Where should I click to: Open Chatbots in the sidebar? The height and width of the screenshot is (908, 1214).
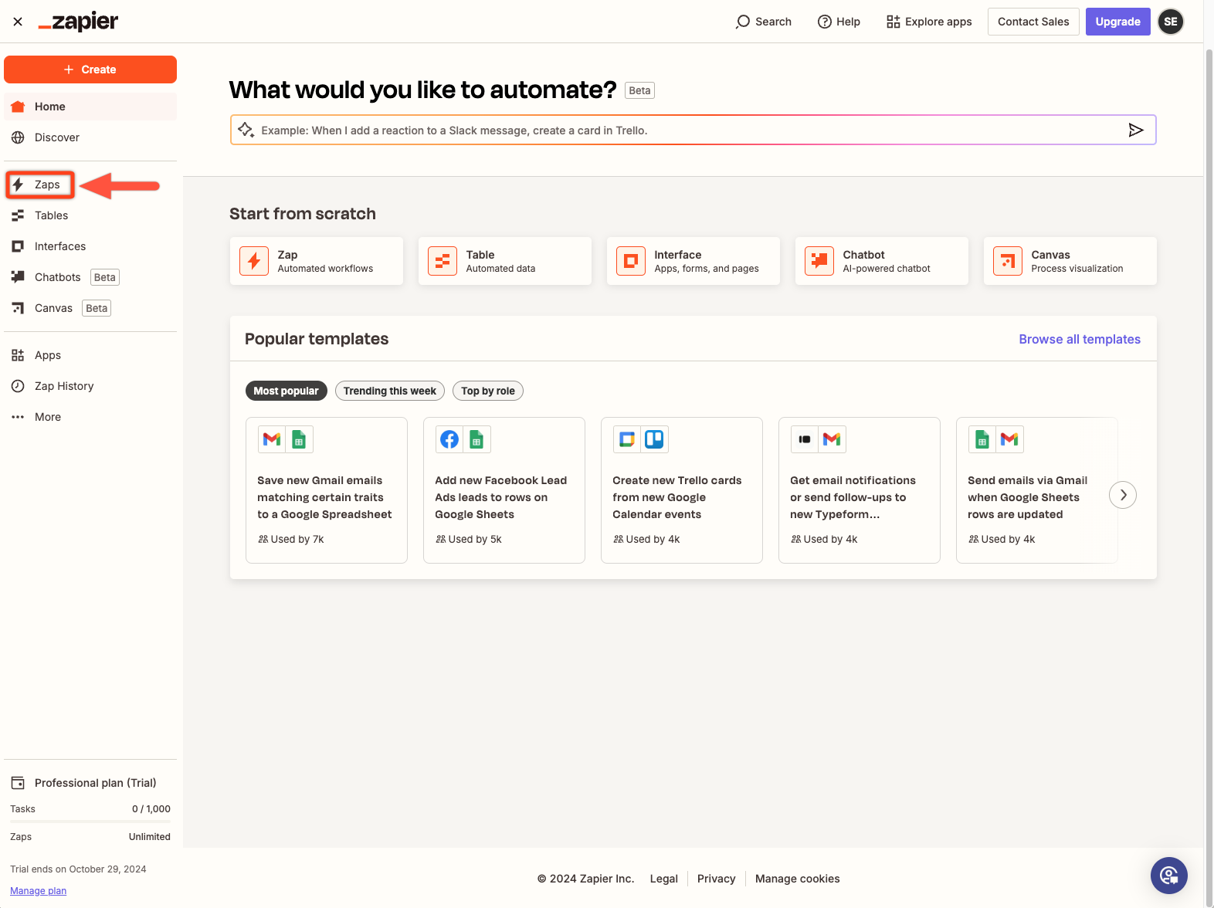pos(90,277)
